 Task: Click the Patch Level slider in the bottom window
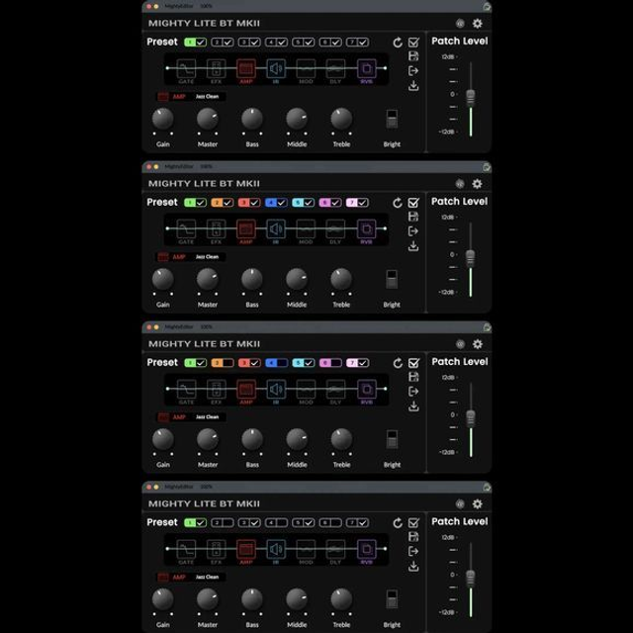pyautogui.click(x=471, y=578)
